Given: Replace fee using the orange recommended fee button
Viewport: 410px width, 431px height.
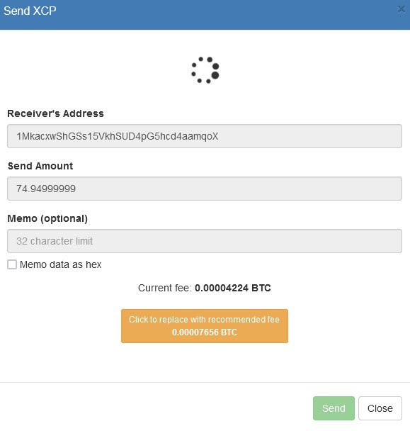Looking at the screenshot, I should click(x=205, y=326).
